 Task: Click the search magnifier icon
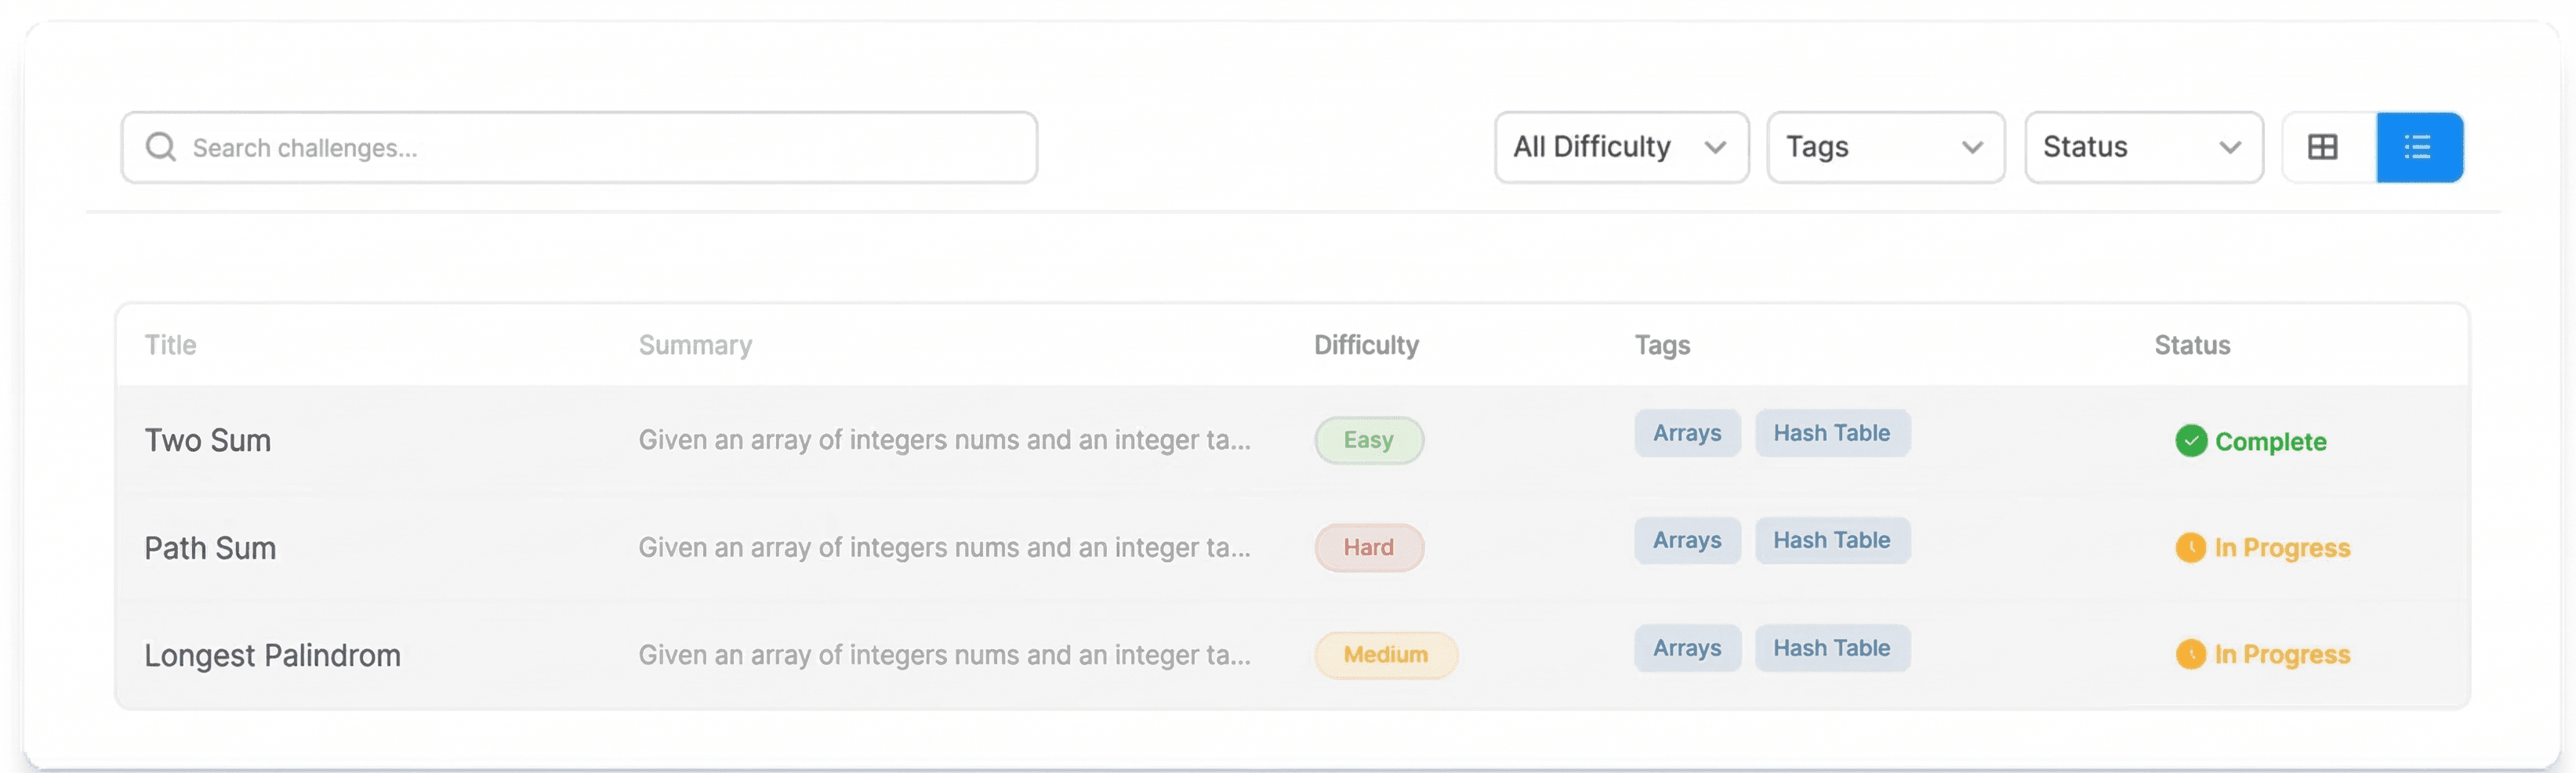point(160,146)
